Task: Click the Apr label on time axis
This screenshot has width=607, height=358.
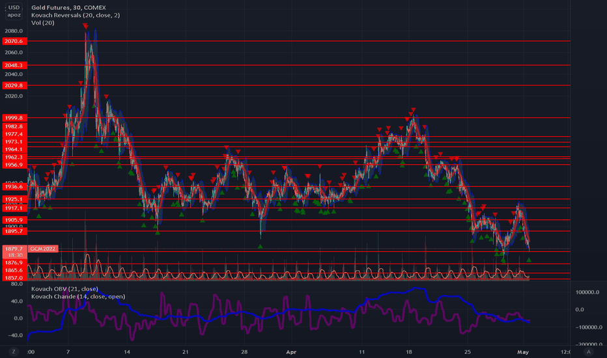Action: click(291, 351)
